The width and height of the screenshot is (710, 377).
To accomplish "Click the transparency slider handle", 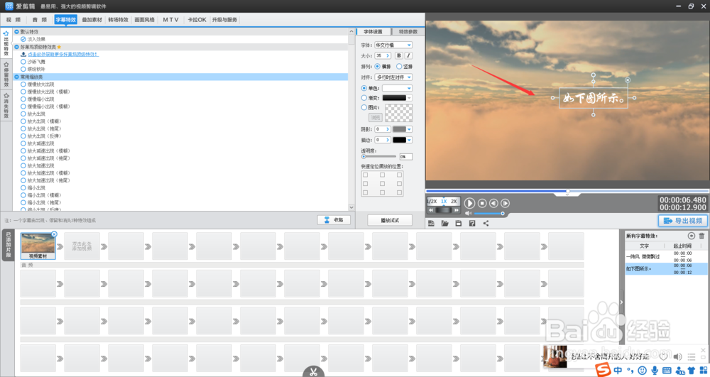I will (364, 157).
